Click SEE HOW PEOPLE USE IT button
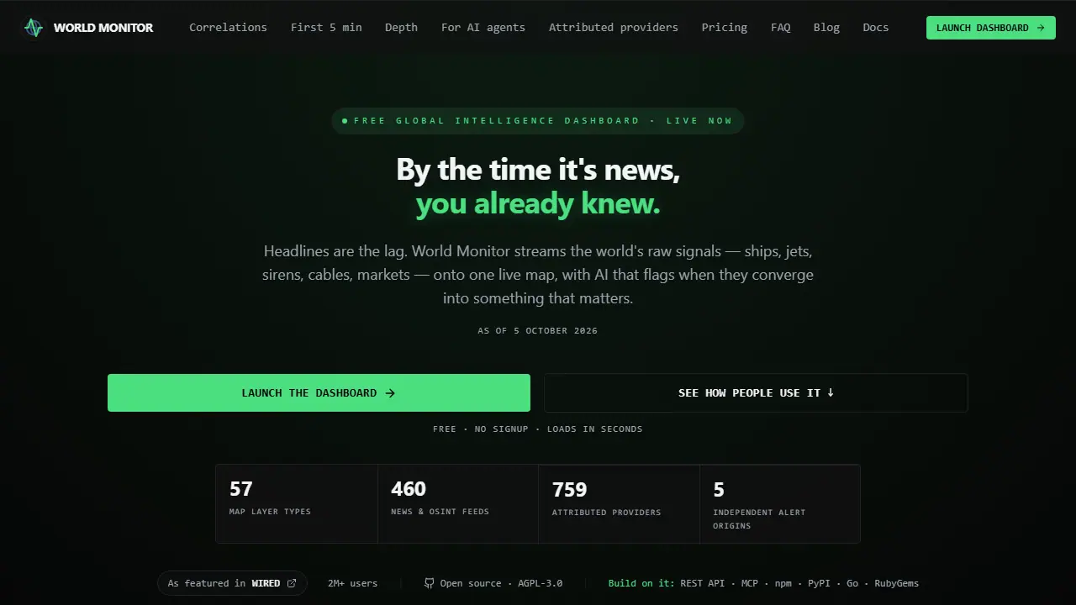1076x605 pixels. point(757,392)
